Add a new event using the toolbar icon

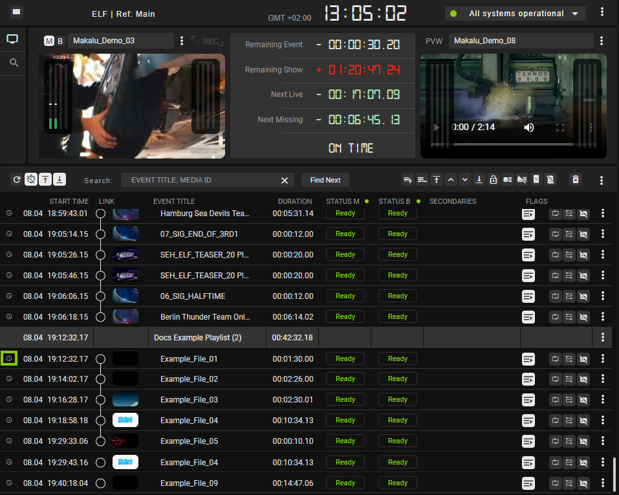click(407, 179)
